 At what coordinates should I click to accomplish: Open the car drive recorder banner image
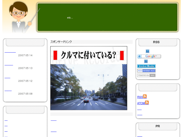89,78
